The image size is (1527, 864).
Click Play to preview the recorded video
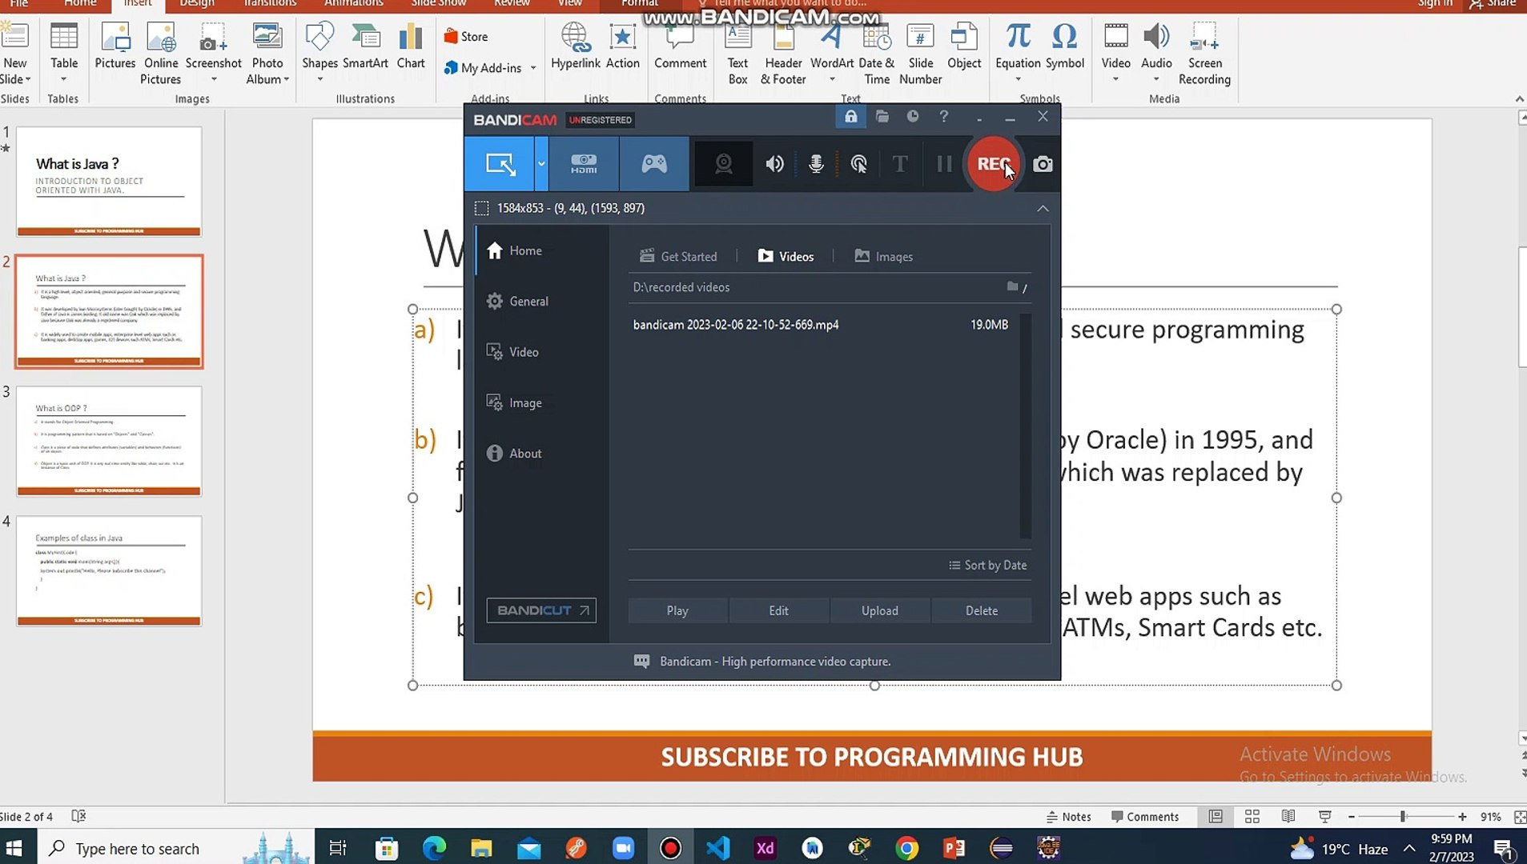coord(677,610)
